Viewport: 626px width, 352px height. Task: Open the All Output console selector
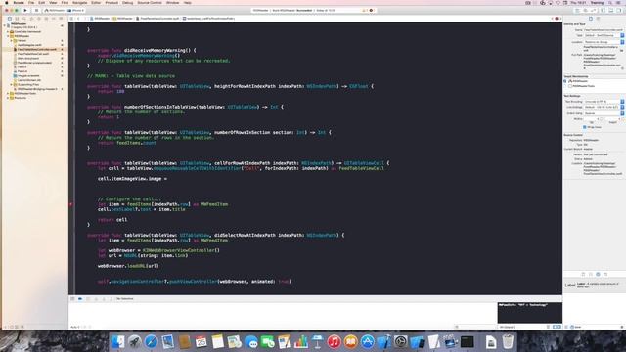tap(507, 327)
